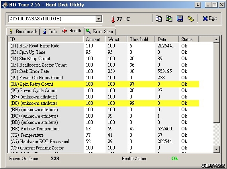The width and height of the screenshot is (227, 169).
Task: Minimize the HD Tune window
Action: (x=207, y=5)
